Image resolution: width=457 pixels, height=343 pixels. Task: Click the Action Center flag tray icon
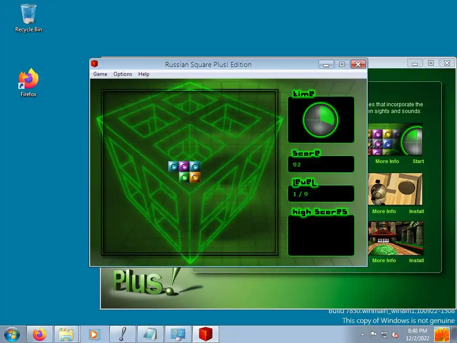(x=373, y=335)
